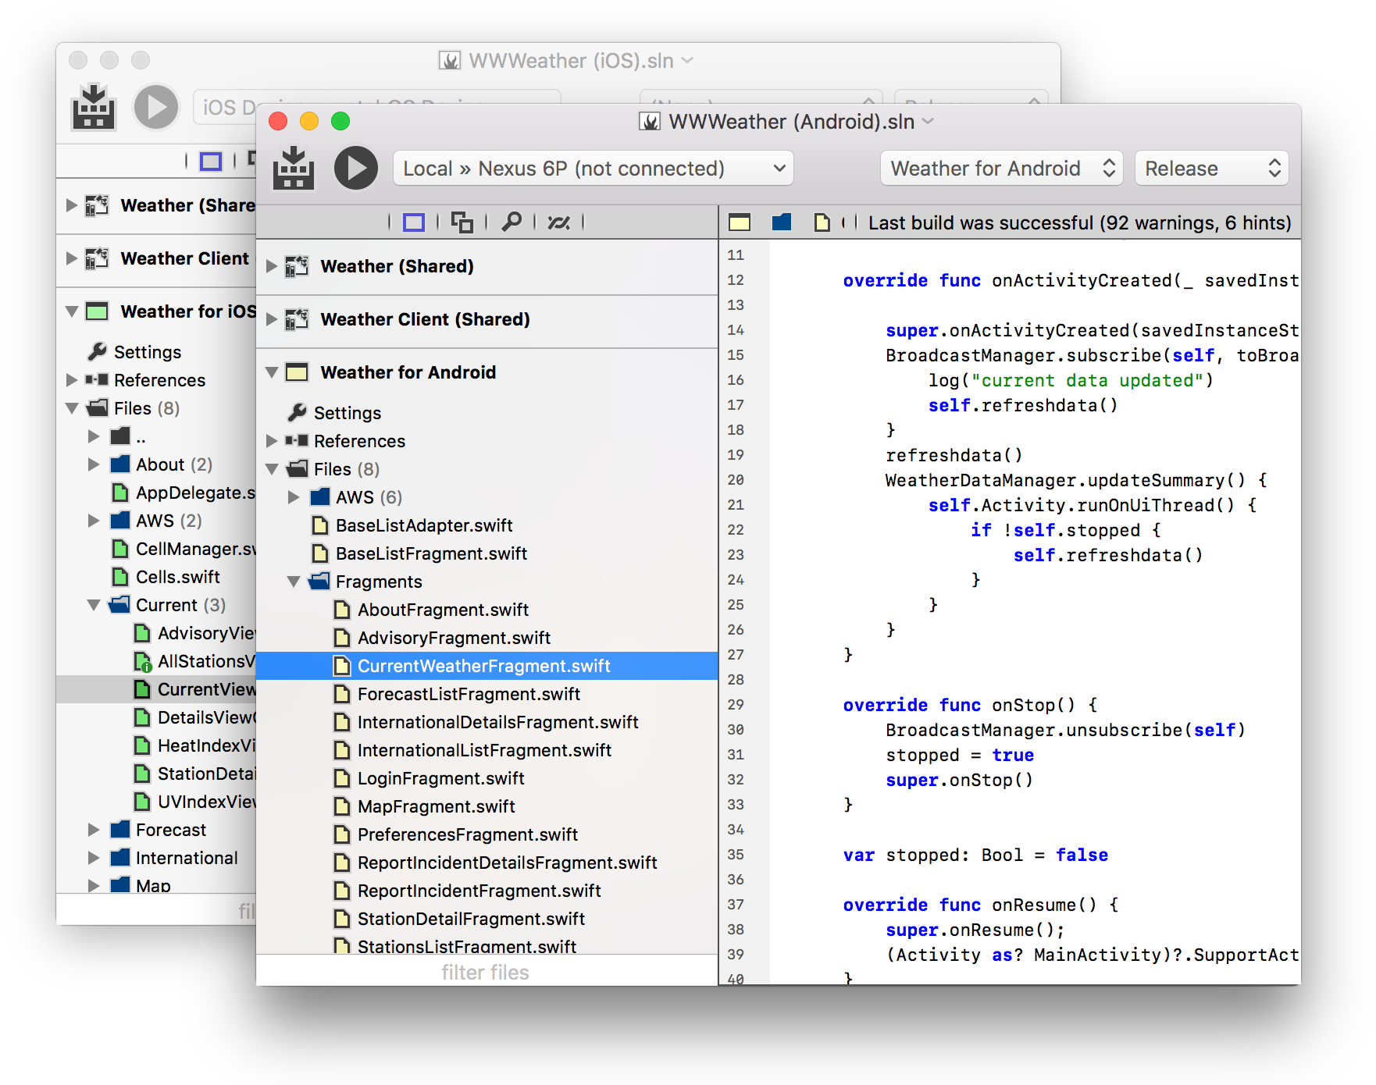Image resolution: width=1376 pixels, height=1085 pixels.
Task: Open InternationalListFragment.swift
Action: coord(484,750)
